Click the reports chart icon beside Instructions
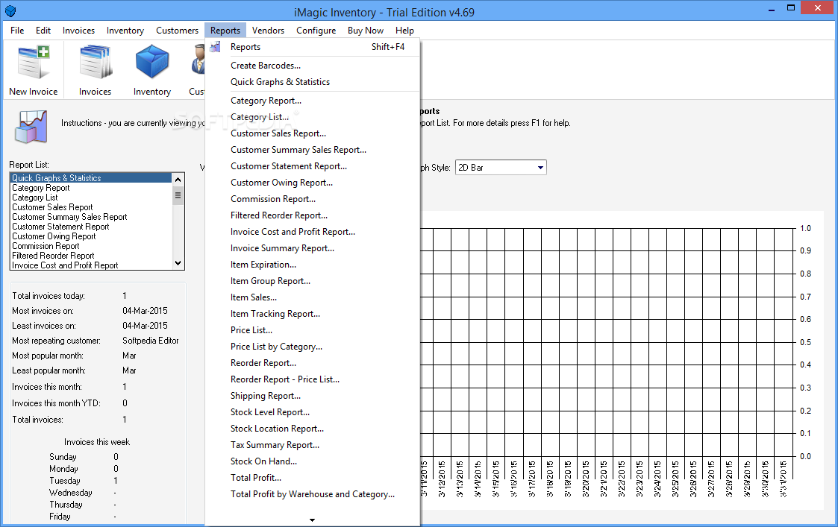This screenshot has height=527, width=838. pyautogui.click(x=31, y=127)
